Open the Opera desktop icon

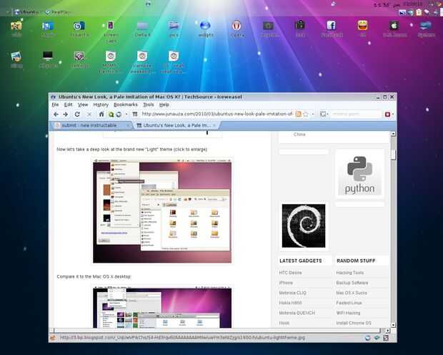[237, 26]
